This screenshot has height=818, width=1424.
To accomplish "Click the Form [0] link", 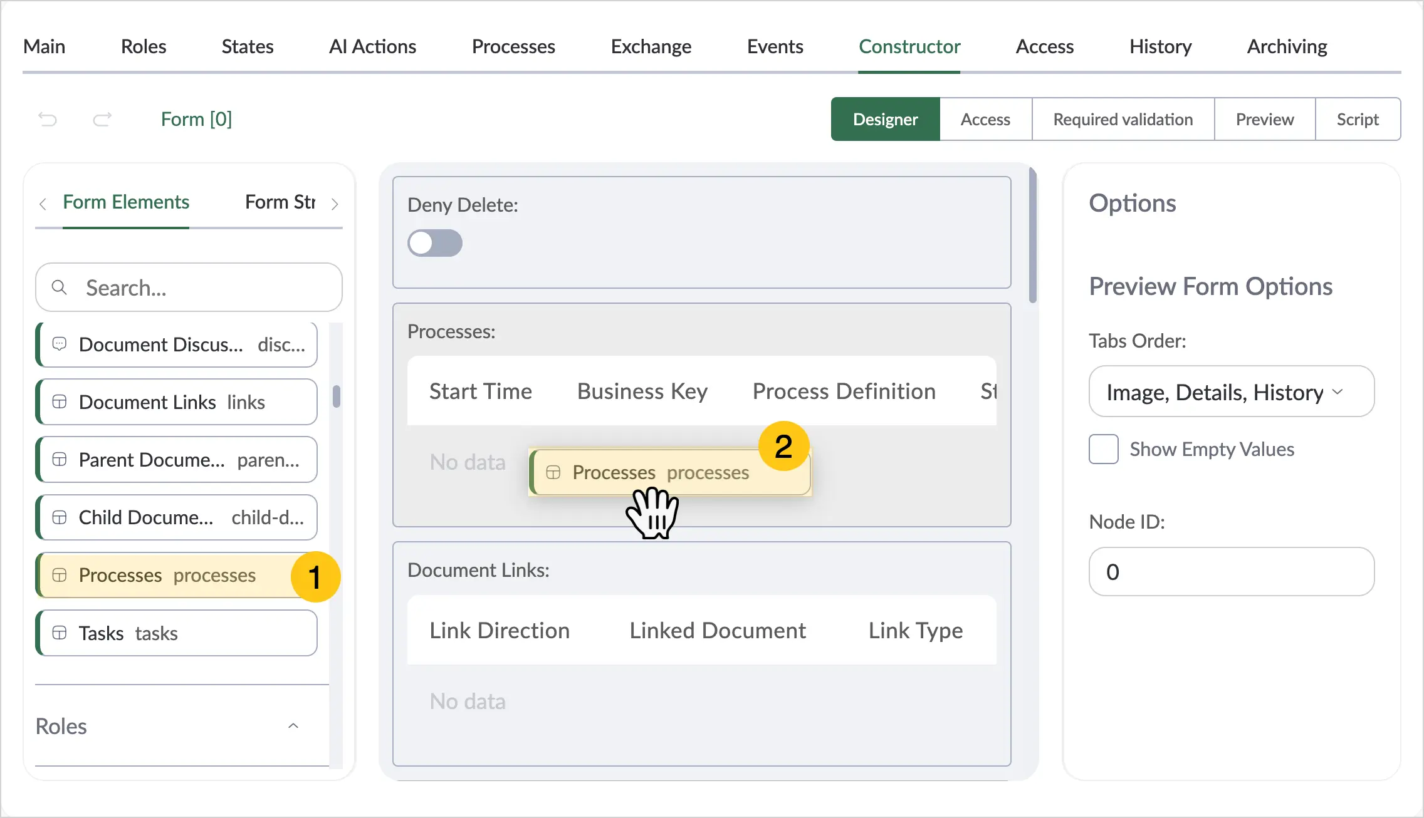I will 196,119.
